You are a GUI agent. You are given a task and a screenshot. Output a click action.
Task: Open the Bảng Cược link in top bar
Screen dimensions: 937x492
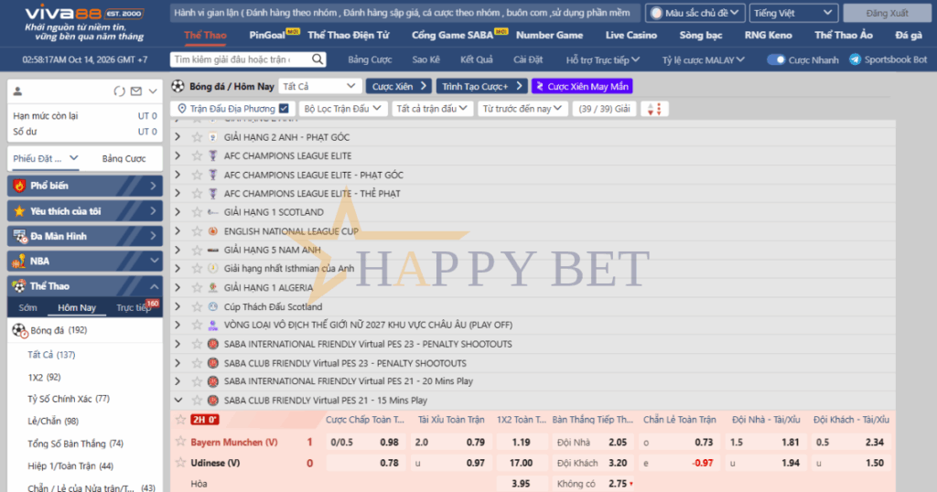pyautogui.click(x=370, y=59)
